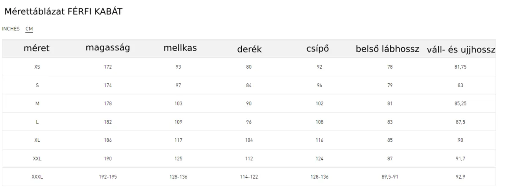This screenshot has width=508, height=193.
Task: Click the Mérettáblázat FÉRFI KABÁT heading
Action: (63, 12)
